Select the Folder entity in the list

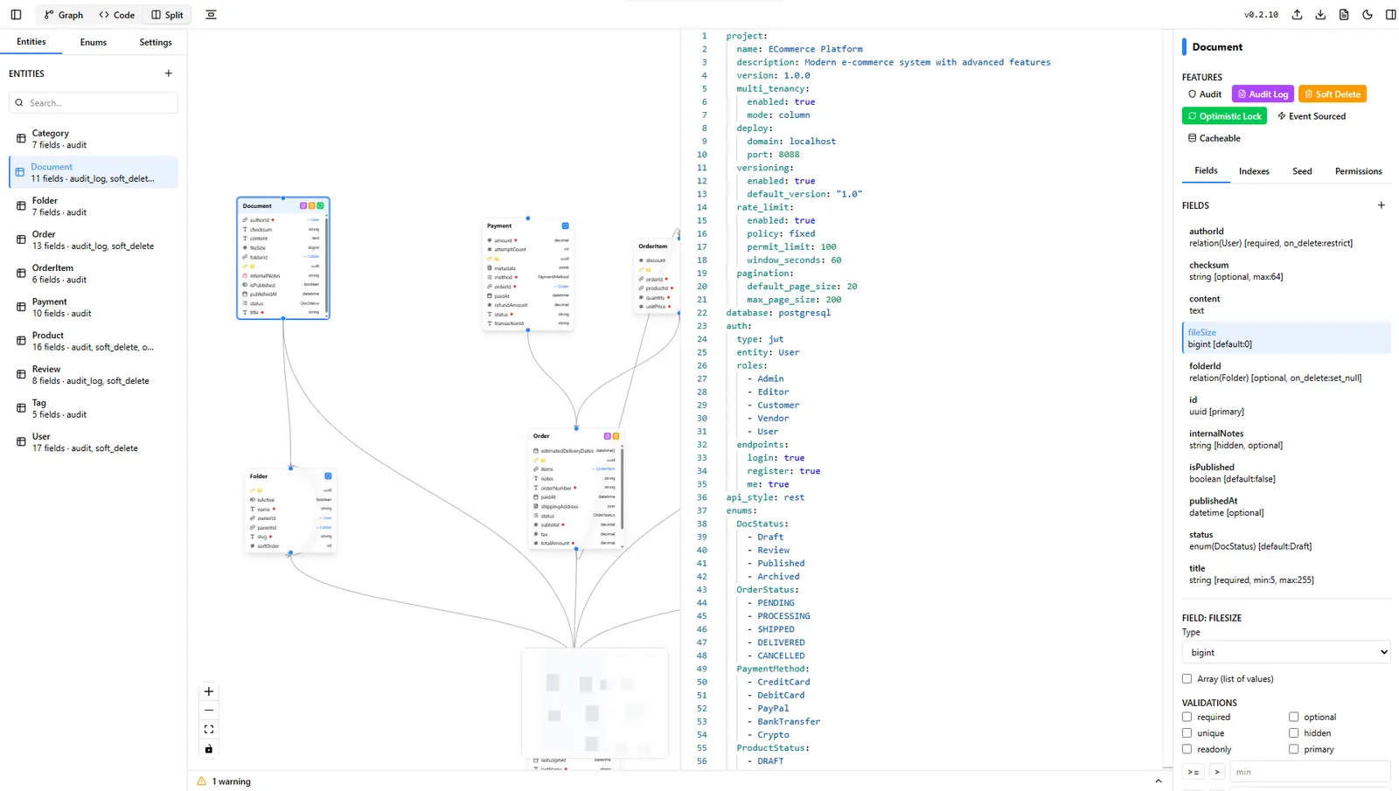click(94, 206)
